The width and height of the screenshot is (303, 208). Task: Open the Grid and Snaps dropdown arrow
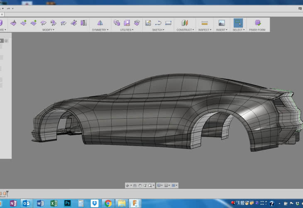pos(169,186)
